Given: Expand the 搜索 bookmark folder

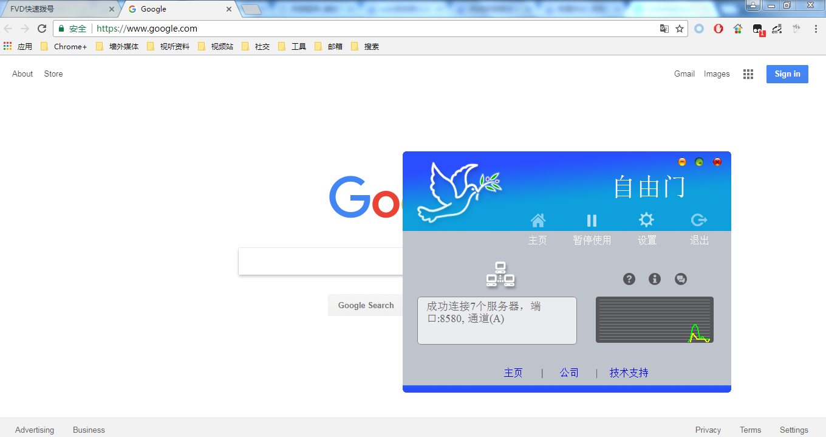Looking at the screenshot, I should tap(365, 46).
